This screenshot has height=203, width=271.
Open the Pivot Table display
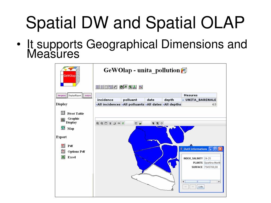[x=75, y=113]
